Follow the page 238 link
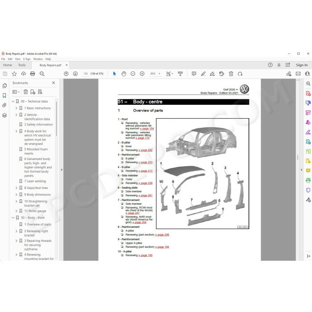312x312 pixels. coord(145,183)
